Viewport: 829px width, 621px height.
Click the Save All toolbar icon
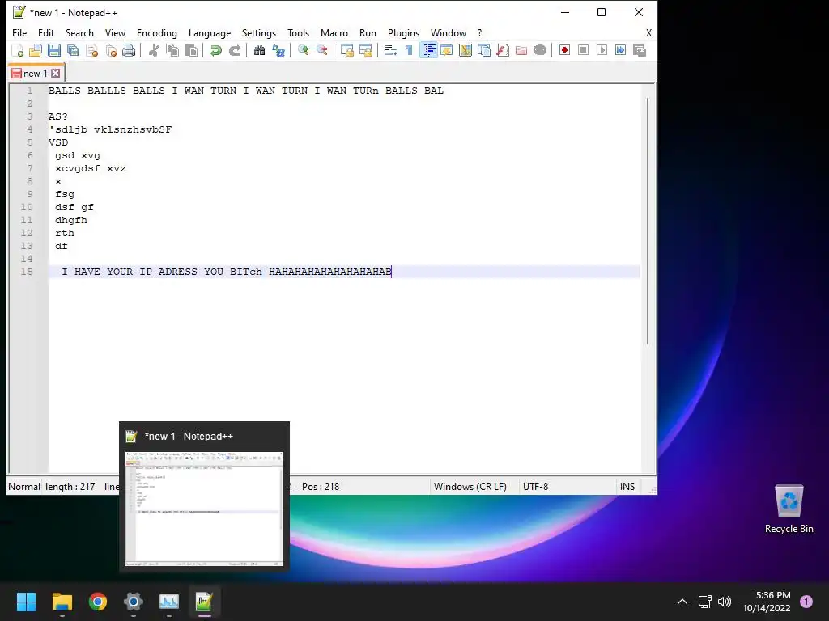pos(73,51)
